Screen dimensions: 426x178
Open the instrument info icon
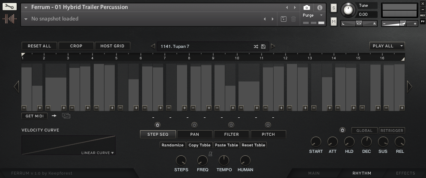[x=319, y=8]
